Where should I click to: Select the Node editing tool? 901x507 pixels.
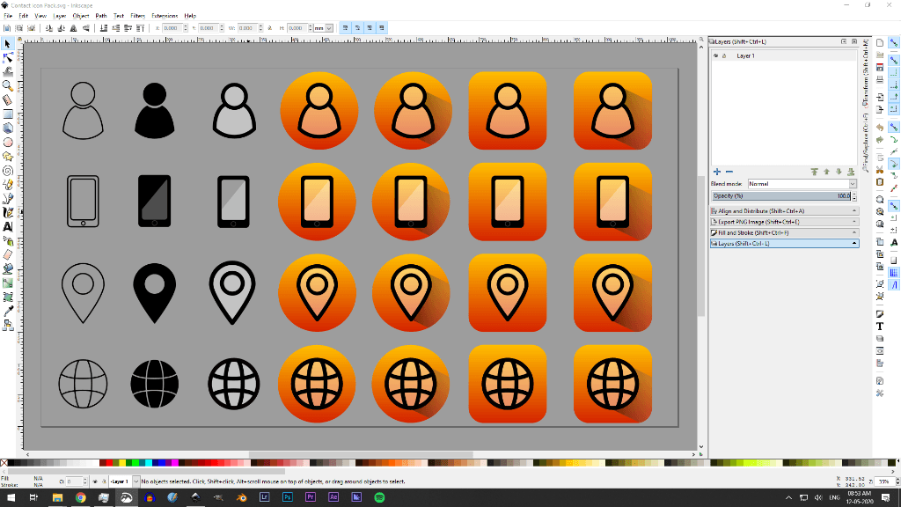pyautogui.click(x=8, y=56)
